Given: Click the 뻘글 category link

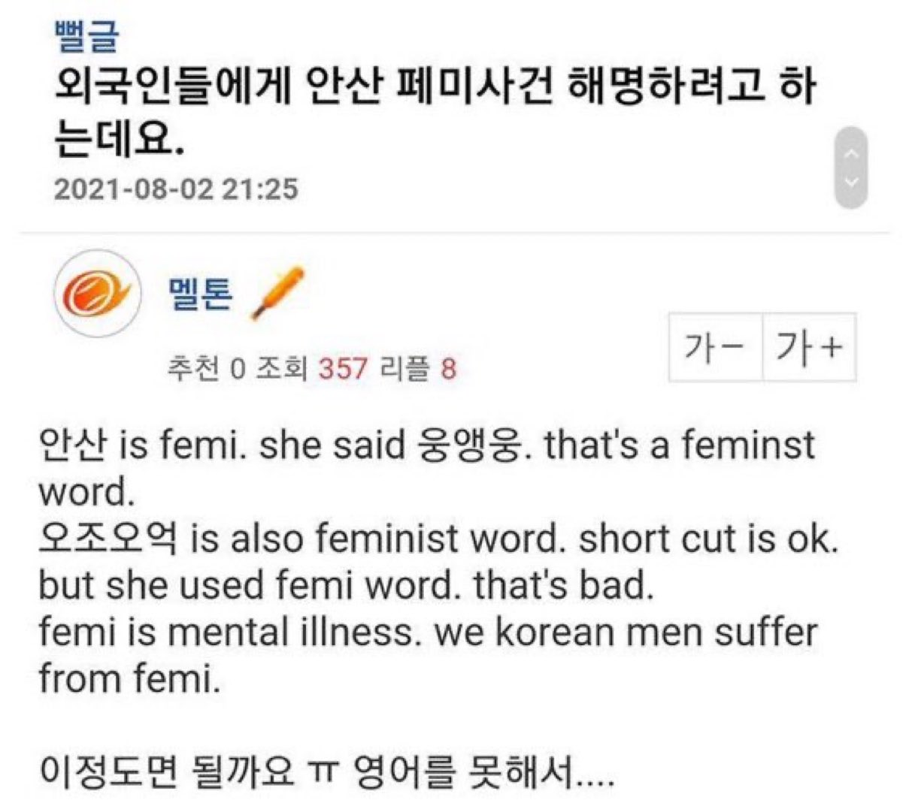Looking at the screenshot, I should click(x=86, y=35).
